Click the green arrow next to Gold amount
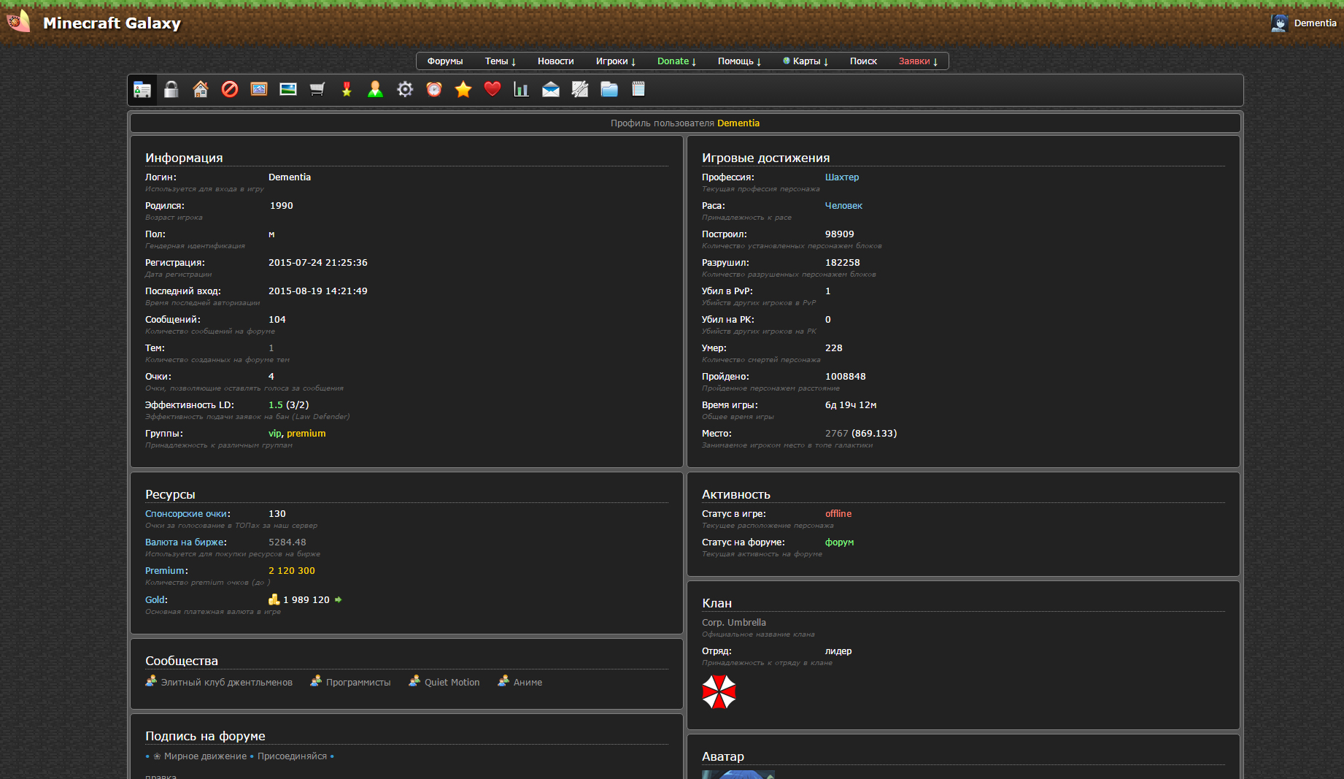This screenshot has height=779, width=1344. click(x=338, y=600)
